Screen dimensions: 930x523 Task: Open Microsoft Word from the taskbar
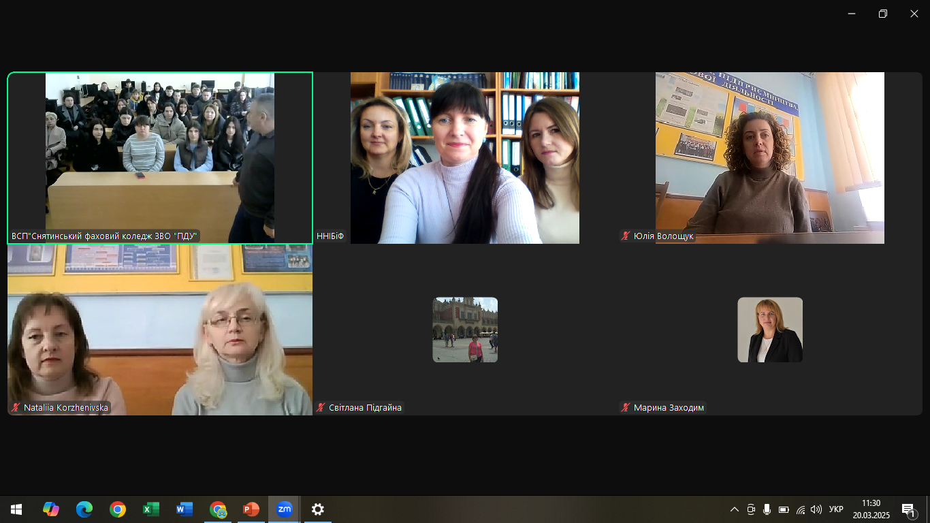click(x=185, y=509)
